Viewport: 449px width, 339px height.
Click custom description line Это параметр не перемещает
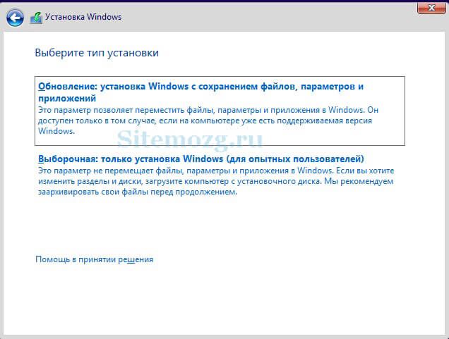[x=216, y=171]
